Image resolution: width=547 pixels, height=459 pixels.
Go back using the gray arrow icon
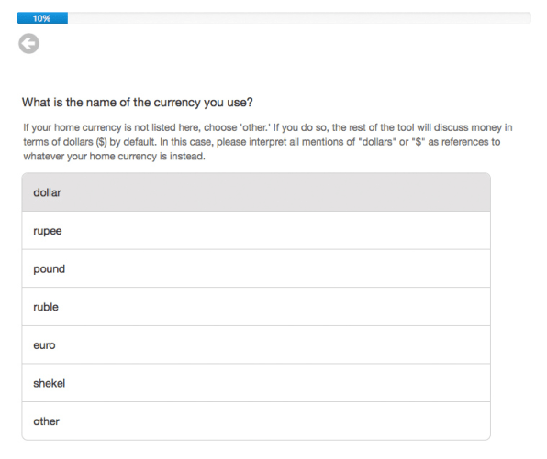pyautogui.click(x=28, y=44)
